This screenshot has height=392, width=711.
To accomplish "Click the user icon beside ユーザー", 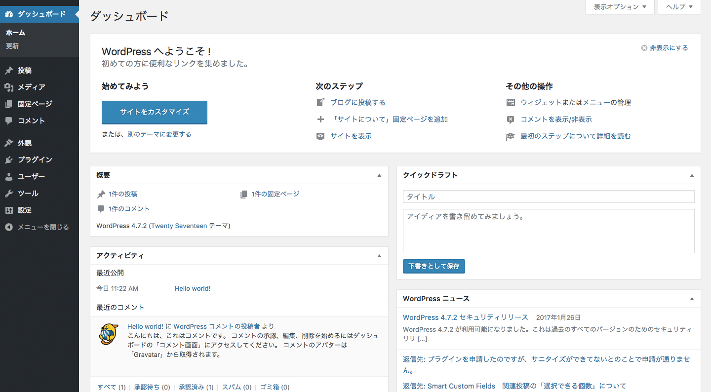I will [x=9, y=177].
